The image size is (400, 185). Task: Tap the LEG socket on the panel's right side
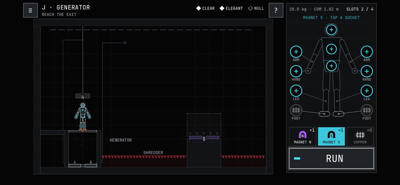(x=367, y=91)
